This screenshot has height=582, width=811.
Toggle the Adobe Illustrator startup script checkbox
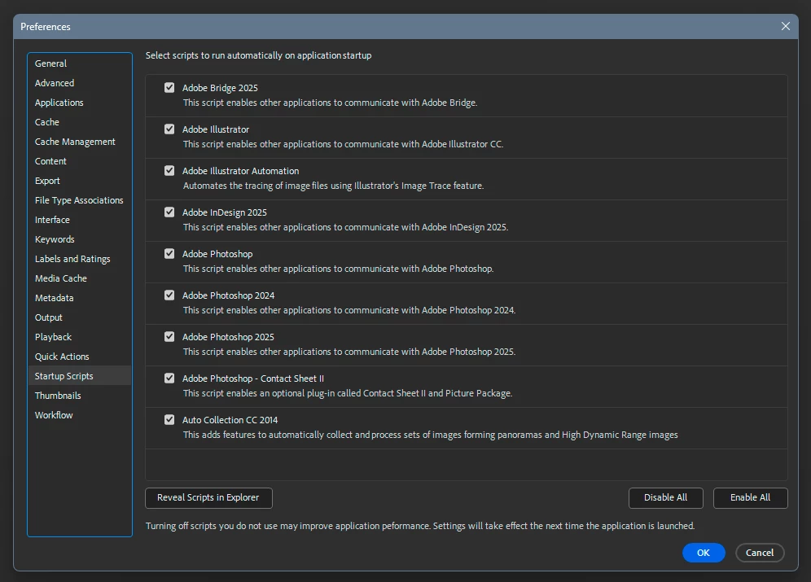pos(169,129)
